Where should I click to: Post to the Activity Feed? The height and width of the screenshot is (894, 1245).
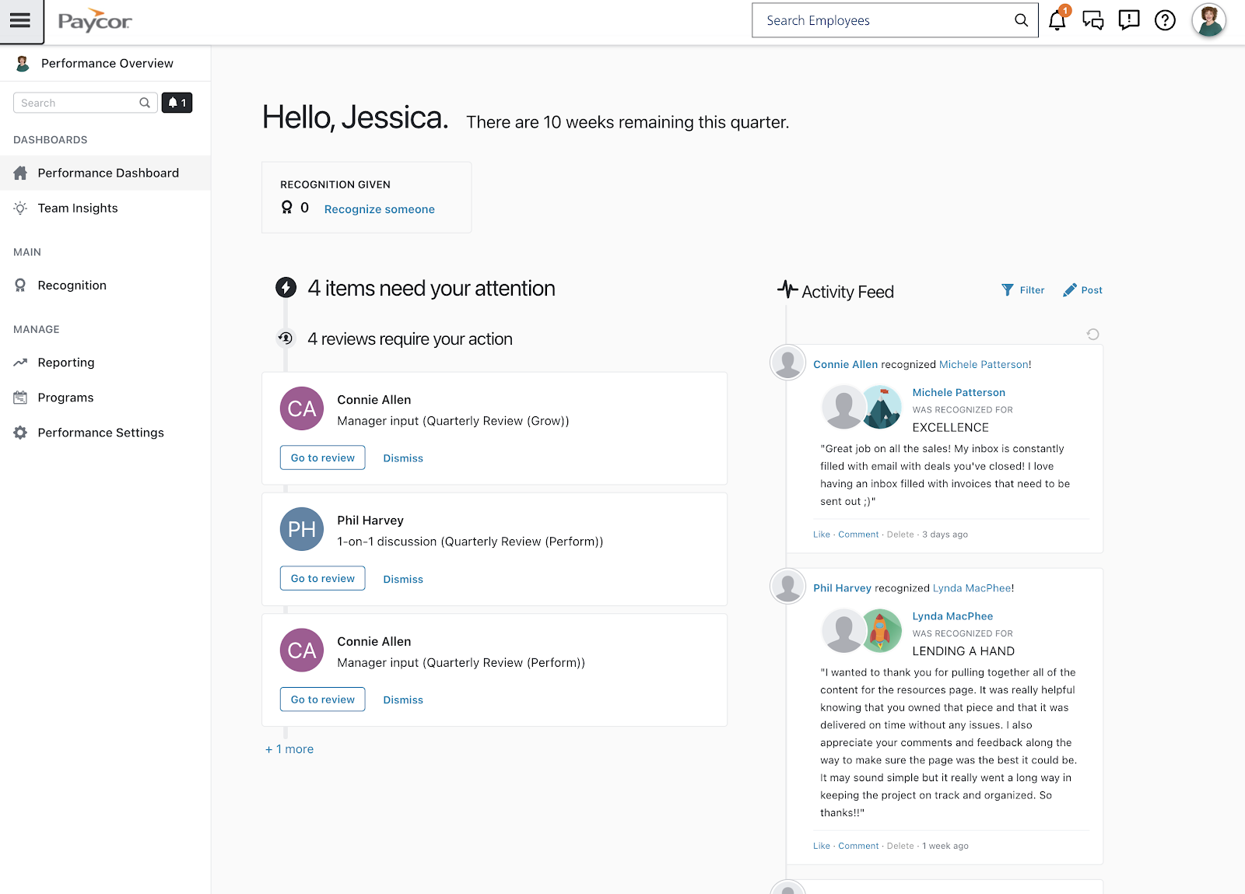point(1082,290)
